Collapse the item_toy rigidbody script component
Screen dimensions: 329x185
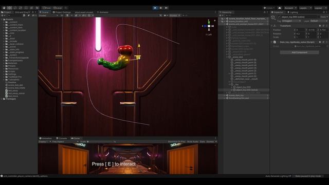(x=272, y=42)
